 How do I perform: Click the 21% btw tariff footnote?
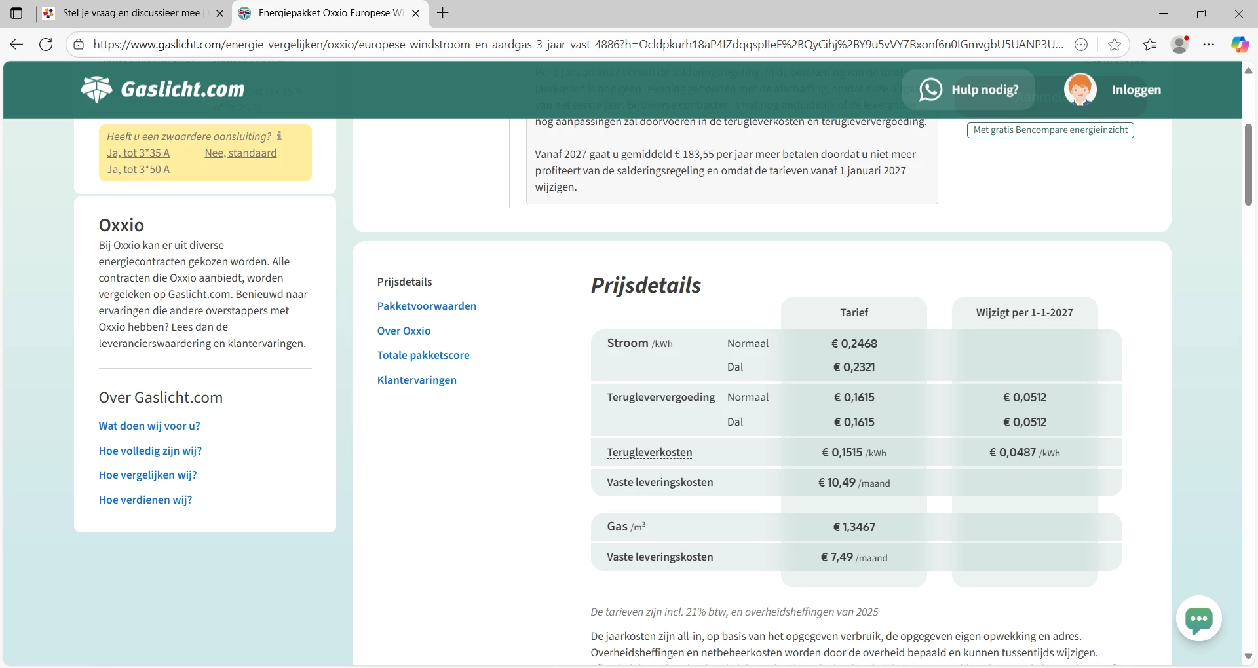[734, 612]
